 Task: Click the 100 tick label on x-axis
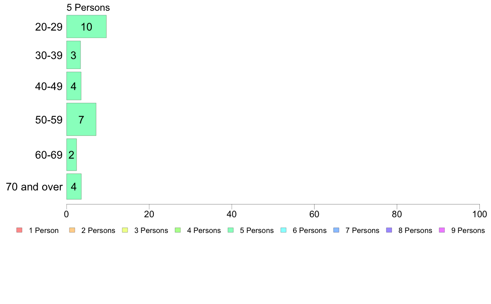(x=479, y=214)
